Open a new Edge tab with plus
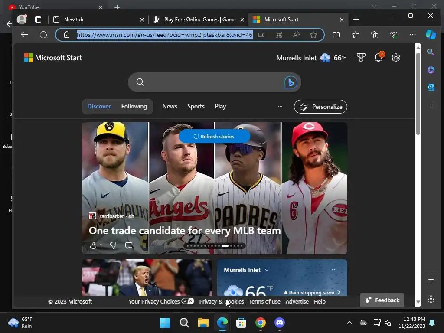This screenshot has width=444, height=333. pos(356,20)
